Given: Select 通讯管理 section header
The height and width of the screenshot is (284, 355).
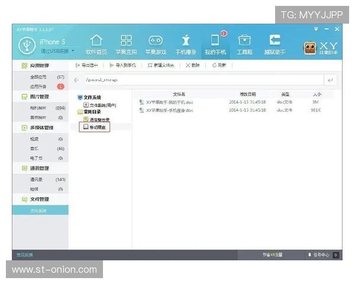Looking at the screenshot, I should coord(40,168).
